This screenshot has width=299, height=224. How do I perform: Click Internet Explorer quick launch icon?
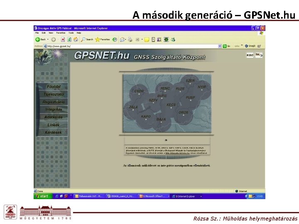point(57,196)
